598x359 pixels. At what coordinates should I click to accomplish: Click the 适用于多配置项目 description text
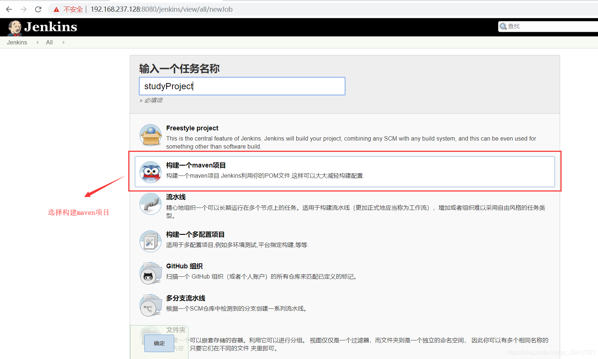(238, 245)
